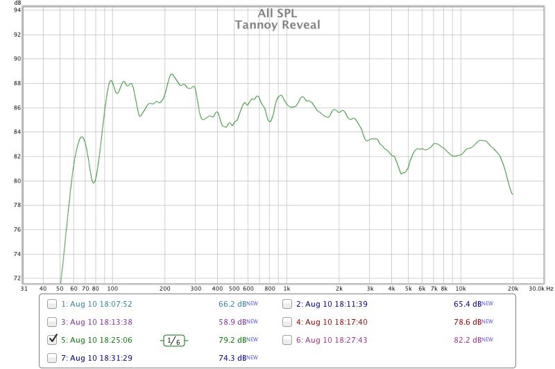Click the 88 label on the dB axis

pos(17,83)
